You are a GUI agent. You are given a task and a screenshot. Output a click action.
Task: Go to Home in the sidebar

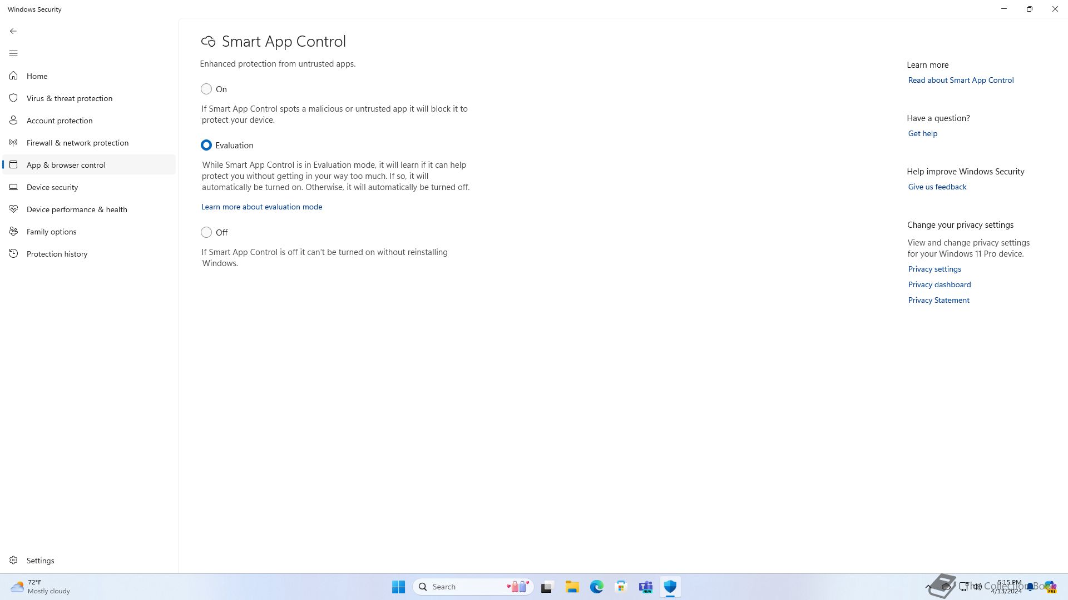pyautogui.click(x=89, y=76)
